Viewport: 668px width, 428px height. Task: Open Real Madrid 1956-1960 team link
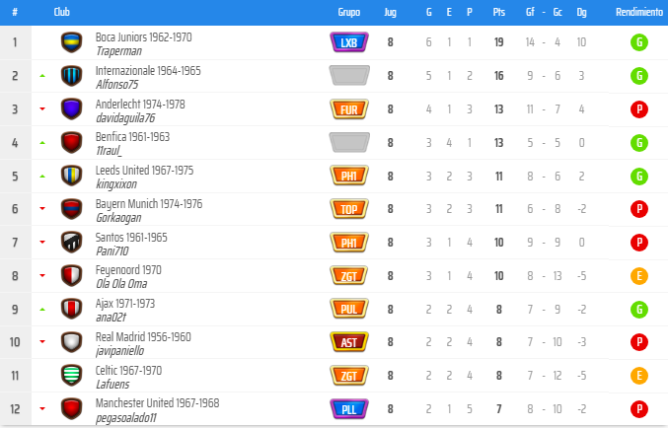point(143,336)
